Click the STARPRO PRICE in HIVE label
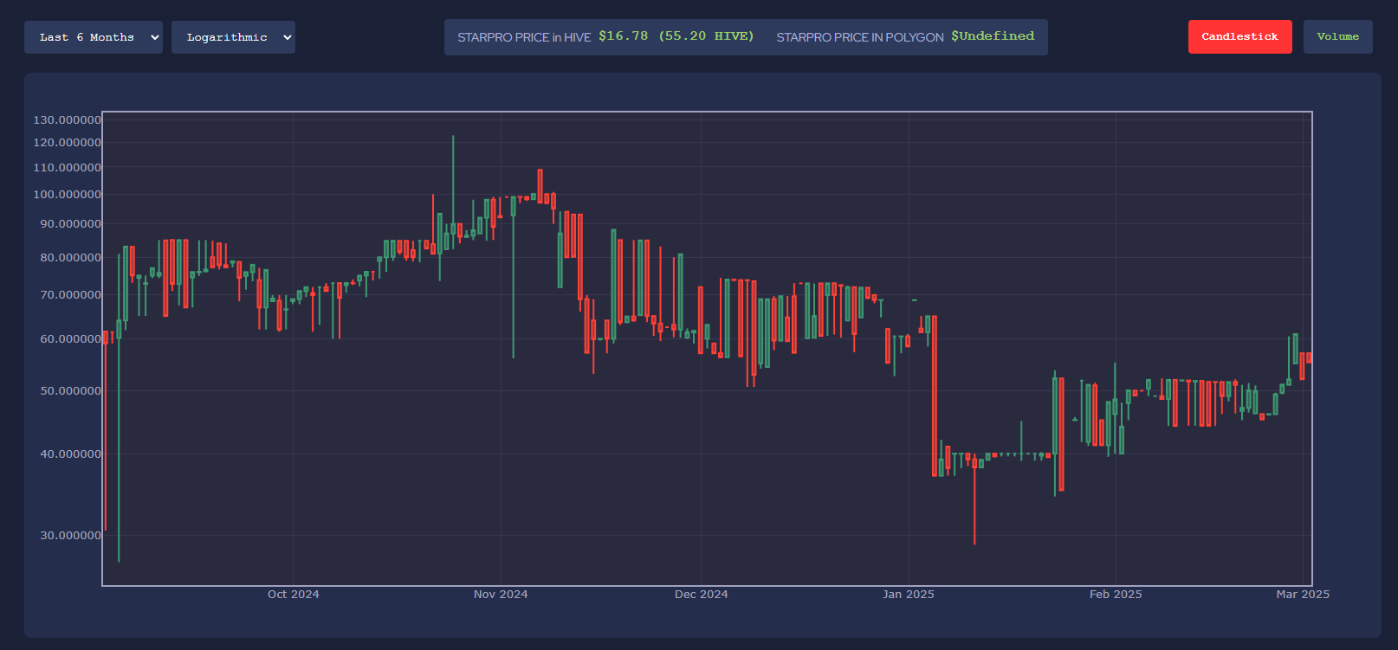This screenshot has width=1398, height=650. click(524, 37)
